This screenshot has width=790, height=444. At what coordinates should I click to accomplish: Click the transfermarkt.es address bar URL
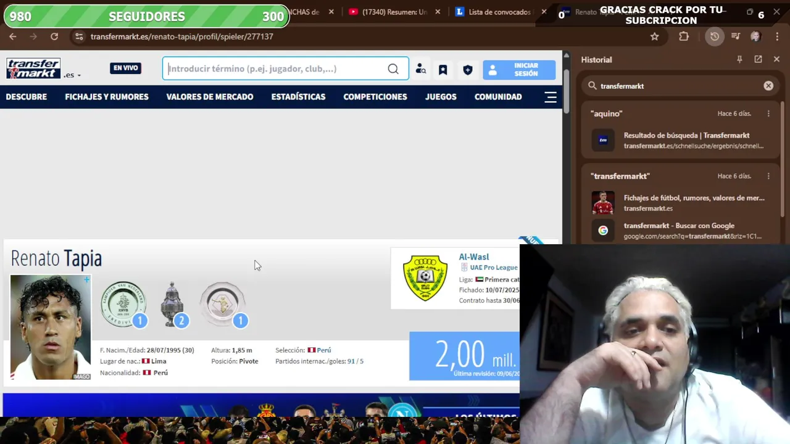coord(181,36)
